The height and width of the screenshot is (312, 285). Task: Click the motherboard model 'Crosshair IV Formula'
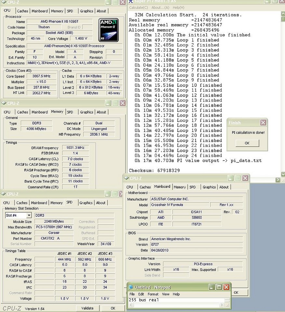180,204
